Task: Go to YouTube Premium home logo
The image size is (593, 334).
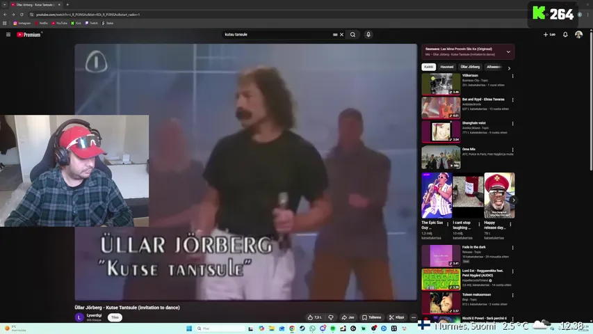Action: click(x=29, y=35)
